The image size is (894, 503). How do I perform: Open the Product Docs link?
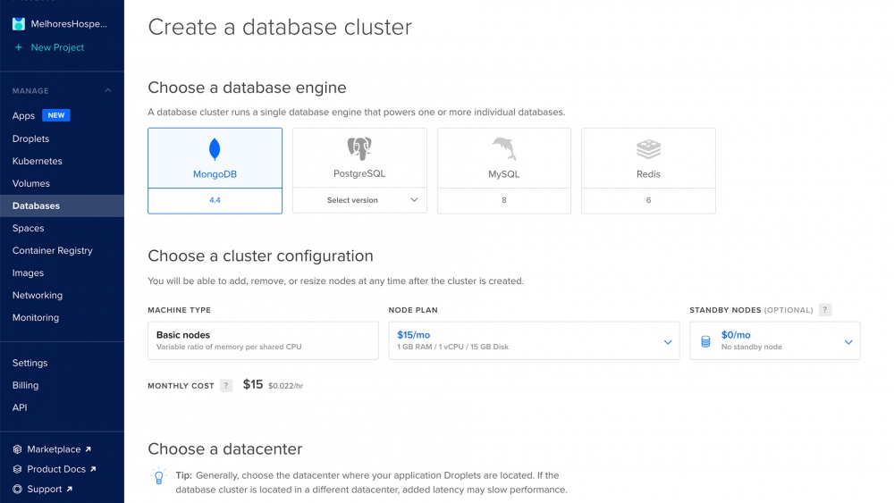56,469
